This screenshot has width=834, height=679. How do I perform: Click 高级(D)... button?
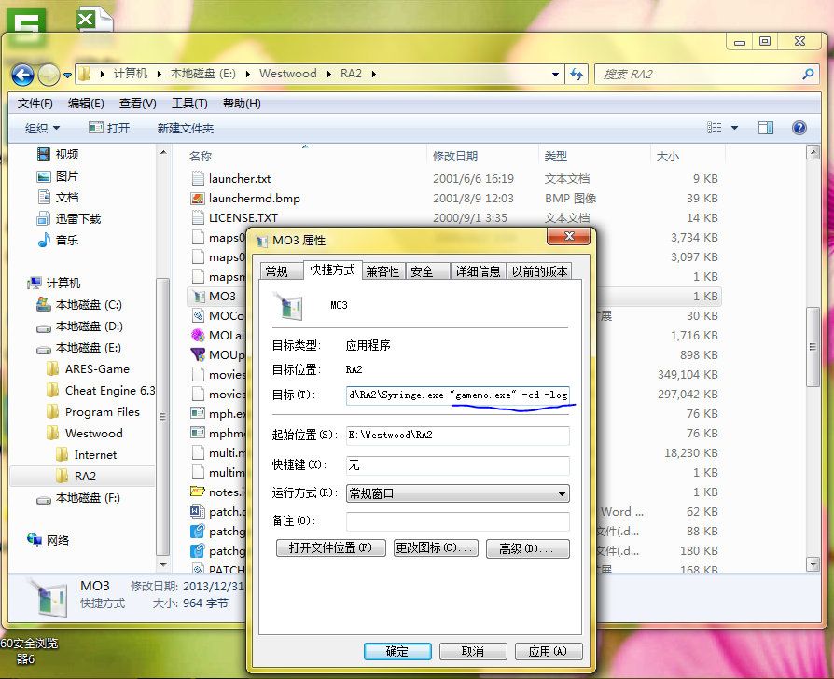pyautogui.click(x=528, y=548)
